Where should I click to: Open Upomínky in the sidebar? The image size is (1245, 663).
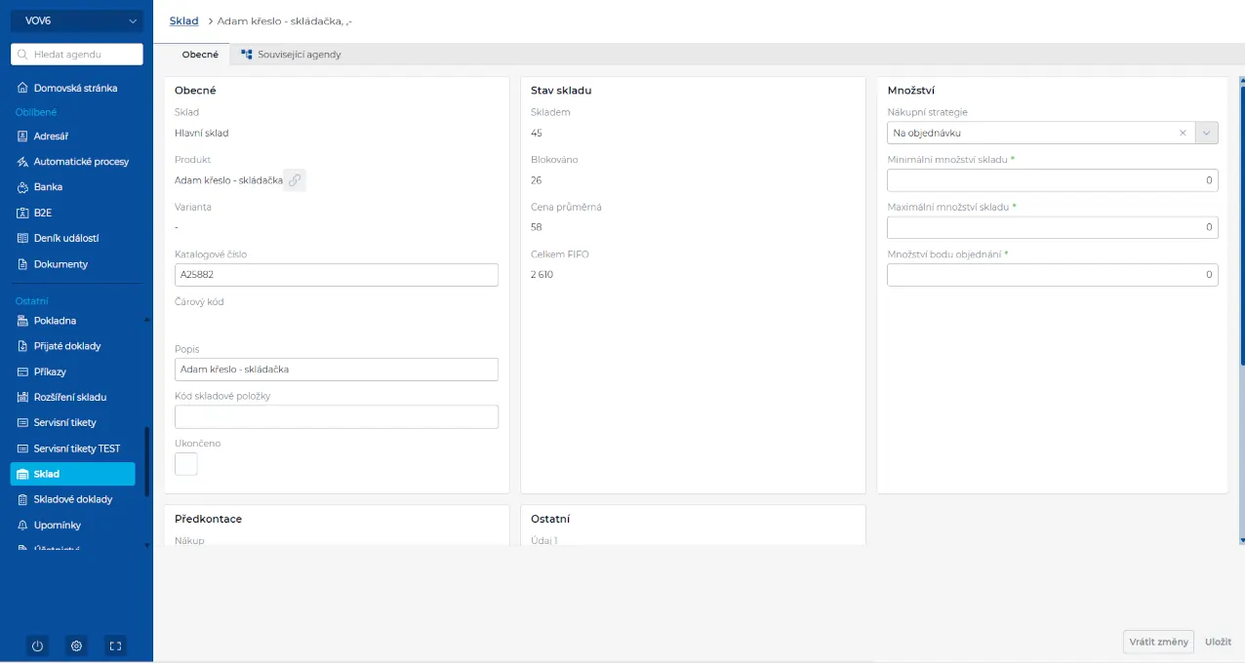[57, 525]
